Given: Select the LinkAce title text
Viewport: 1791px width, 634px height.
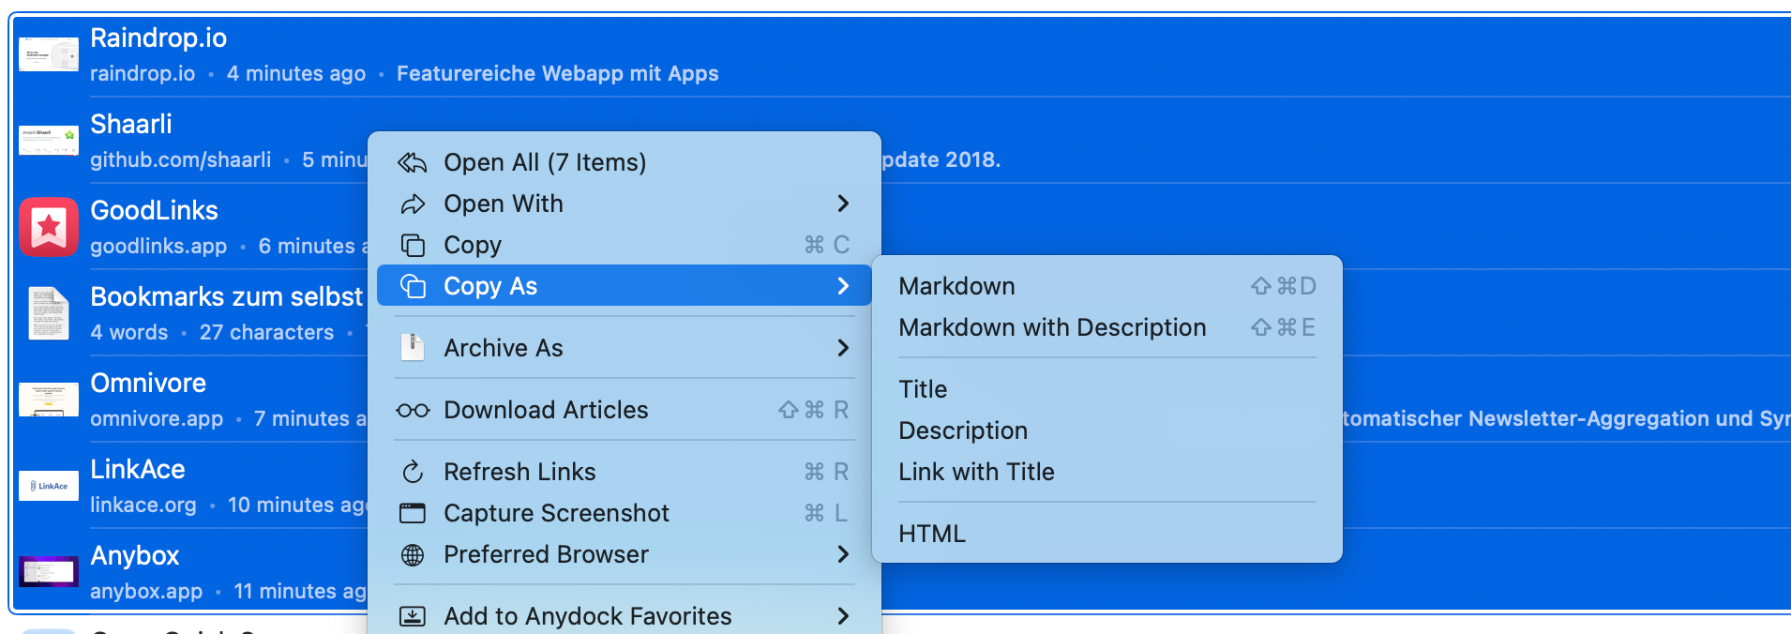Looking at the screenshot, I should (138, 469).
